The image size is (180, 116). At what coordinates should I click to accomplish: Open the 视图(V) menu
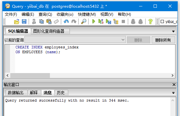(107, 14)
